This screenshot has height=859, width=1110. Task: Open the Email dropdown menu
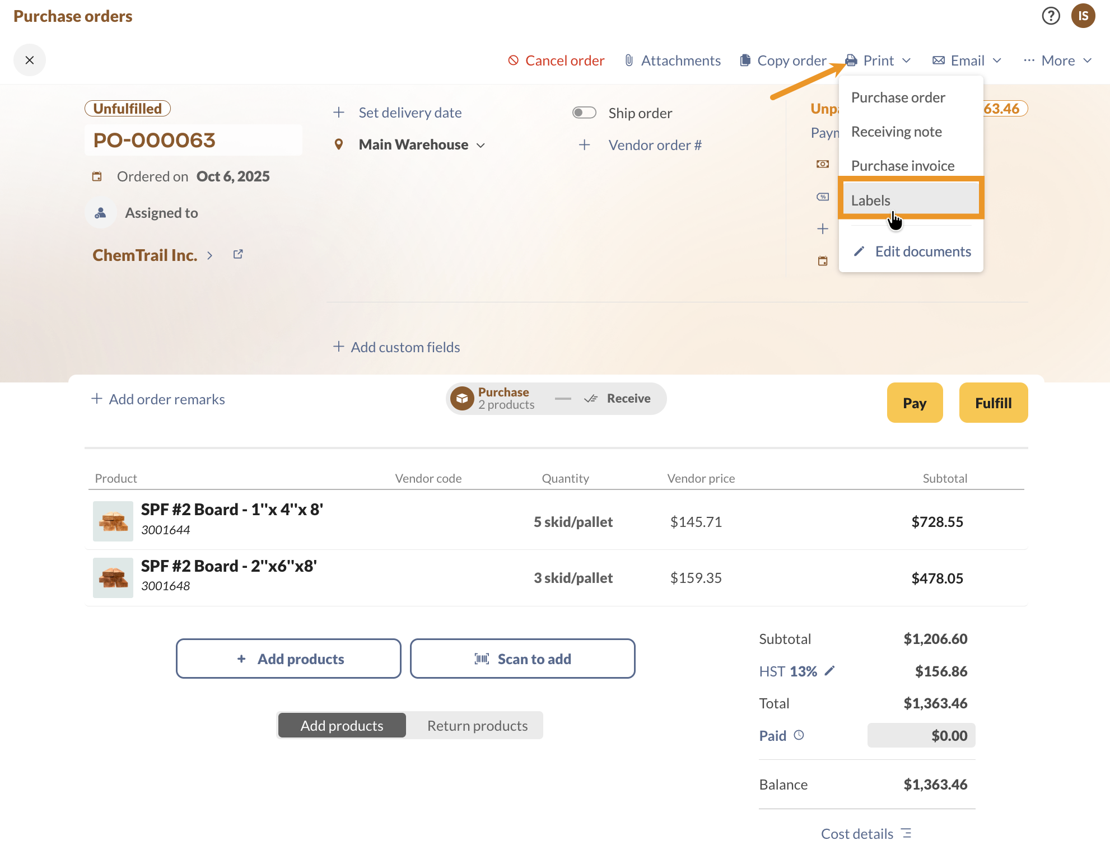[967, 60]
